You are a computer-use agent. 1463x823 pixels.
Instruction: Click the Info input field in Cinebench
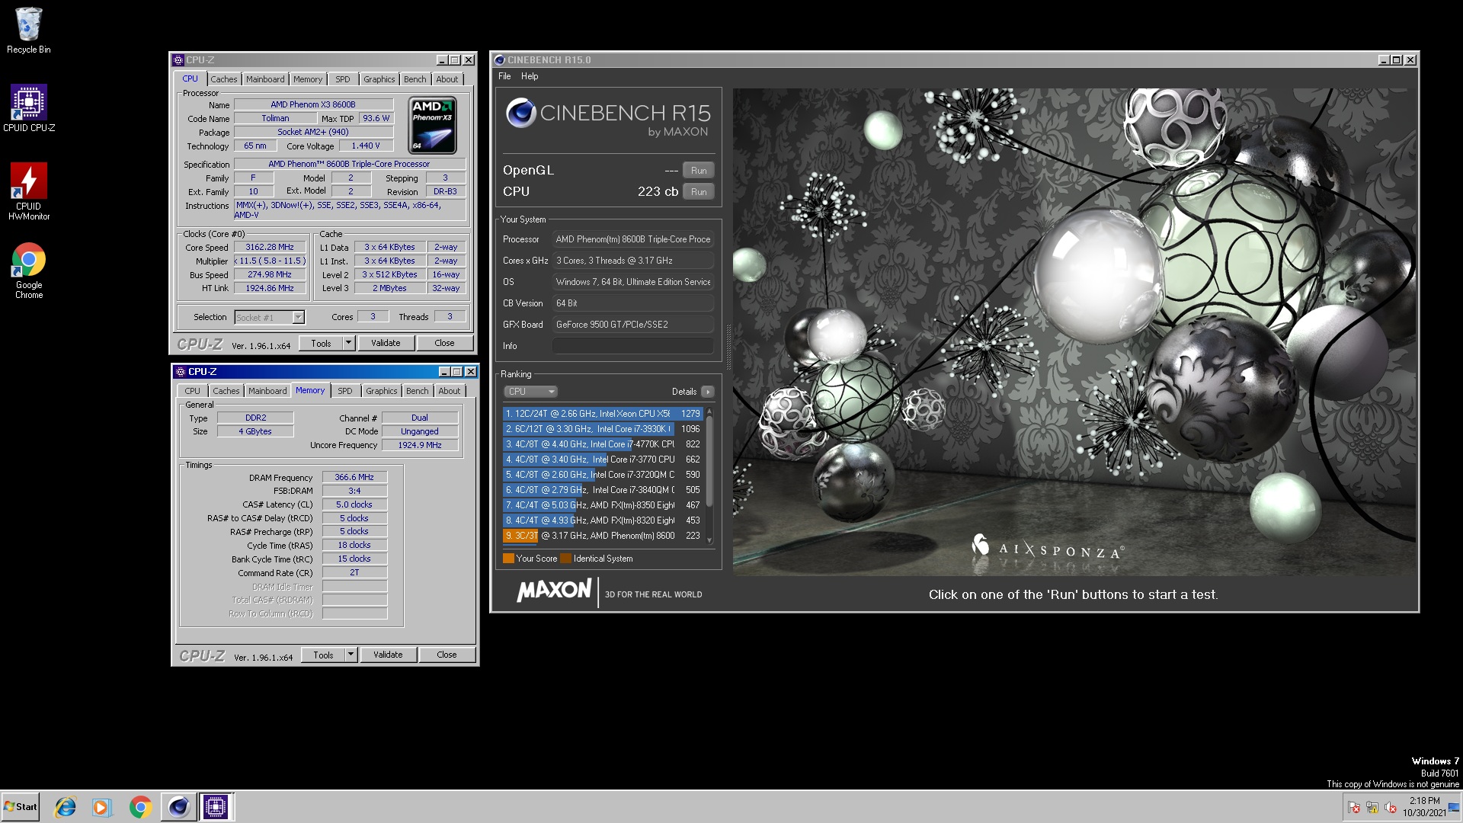(632, 346)
